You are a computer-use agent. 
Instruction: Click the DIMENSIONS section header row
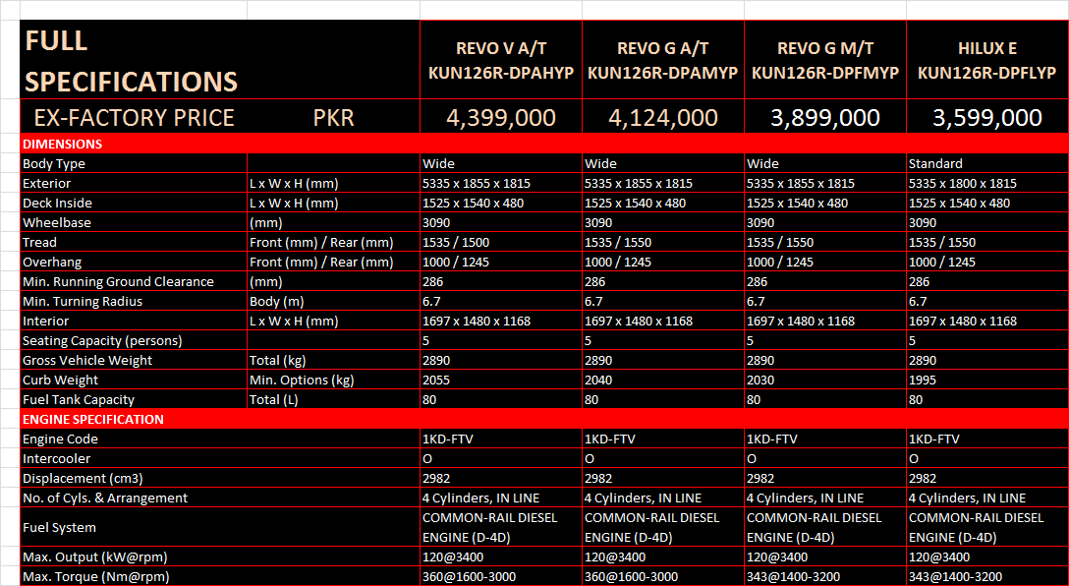coord(544,144)
